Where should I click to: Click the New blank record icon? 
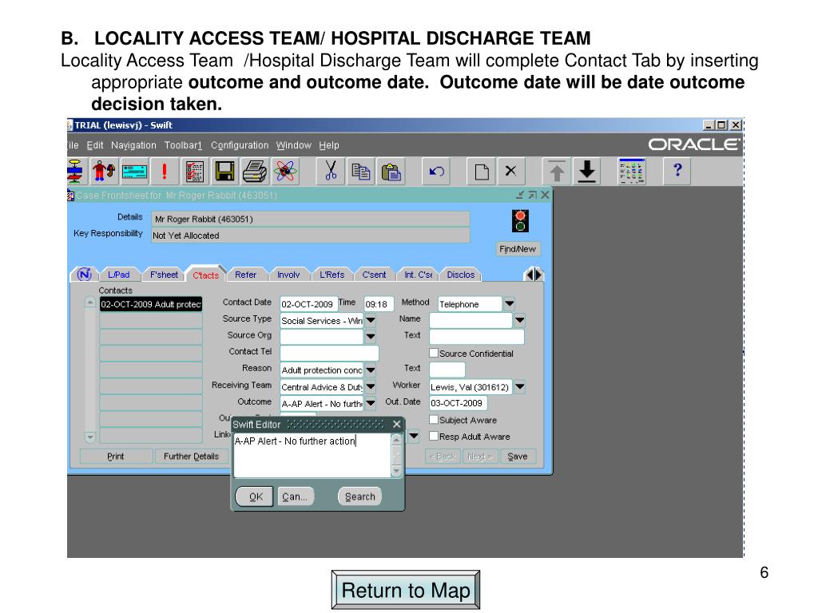click(x=481, y=171)
